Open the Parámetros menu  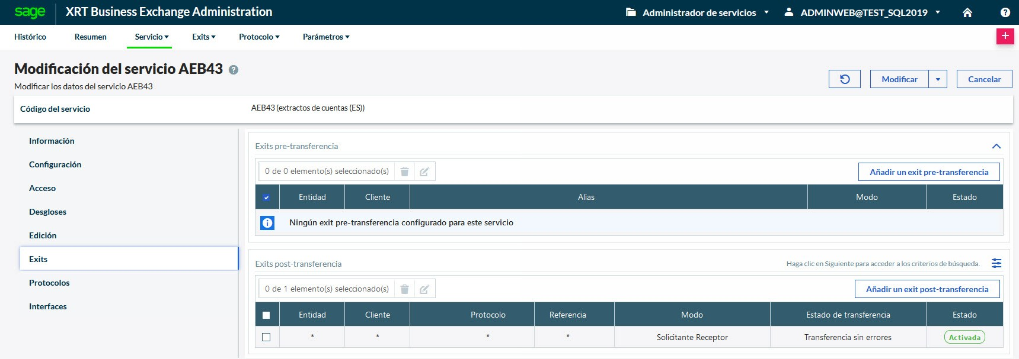(x=326, y=37)
